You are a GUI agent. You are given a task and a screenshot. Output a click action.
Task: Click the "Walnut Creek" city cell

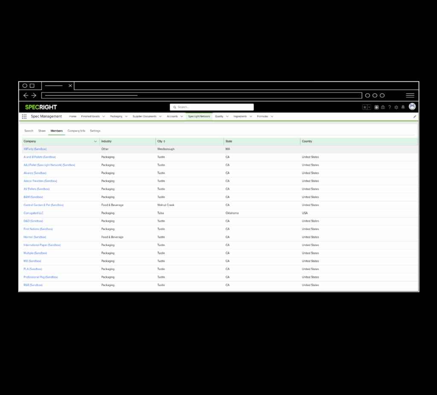coord(166,205)
